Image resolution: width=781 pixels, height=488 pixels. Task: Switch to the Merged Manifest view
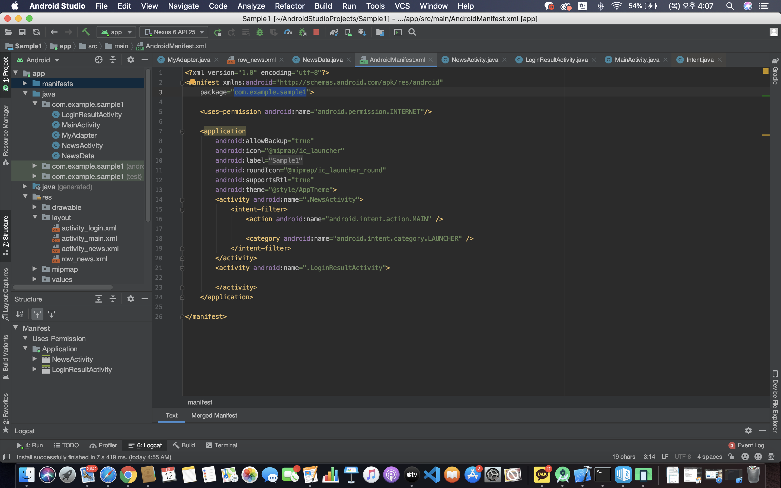[x=214, y=415]
